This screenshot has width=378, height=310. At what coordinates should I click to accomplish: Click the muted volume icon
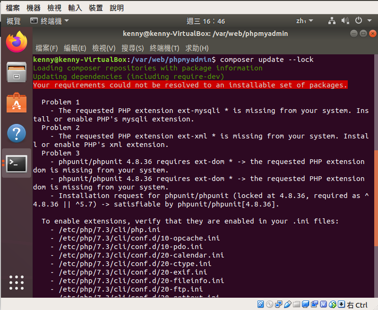(x=345, y=21)
